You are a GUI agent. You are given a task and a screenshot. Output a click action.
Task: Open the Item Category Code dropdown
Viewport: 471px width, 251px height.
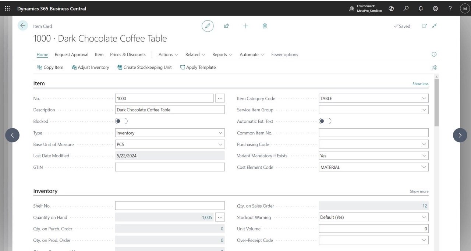pos(424,98)
